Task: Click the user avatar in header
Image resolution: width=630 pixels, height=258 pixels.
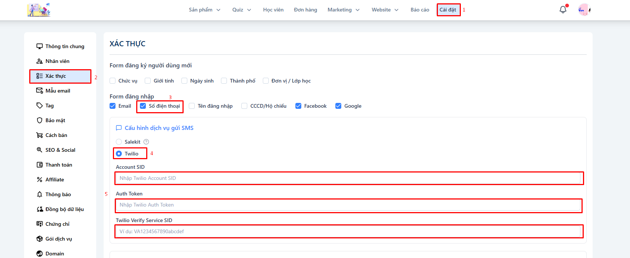Action: point(584,10)
